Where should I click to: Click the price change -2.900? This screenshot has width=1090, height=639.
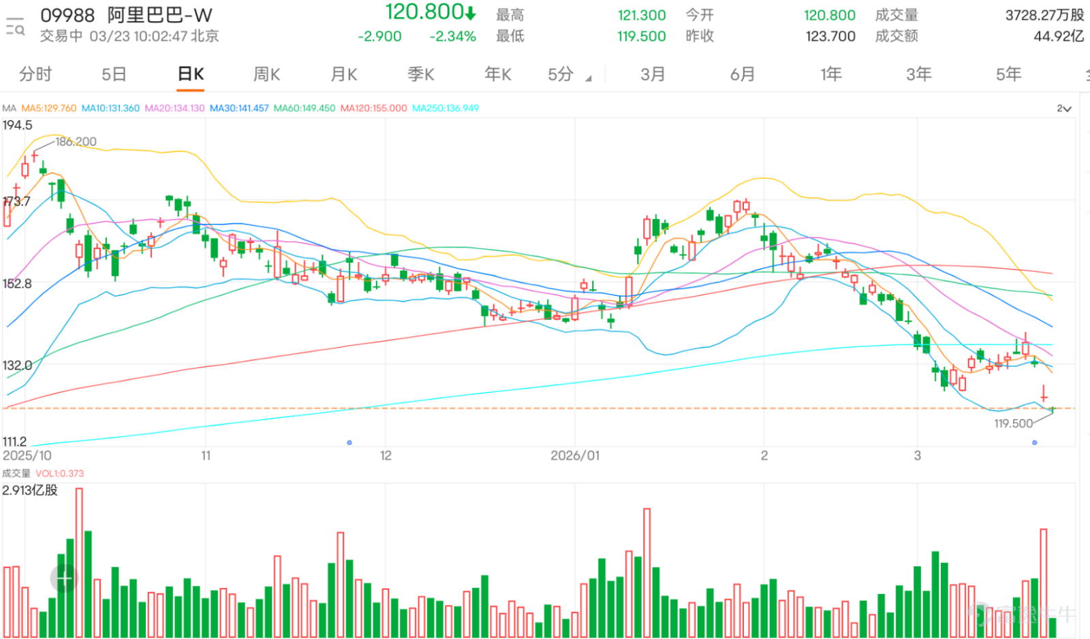click(379, 37)
